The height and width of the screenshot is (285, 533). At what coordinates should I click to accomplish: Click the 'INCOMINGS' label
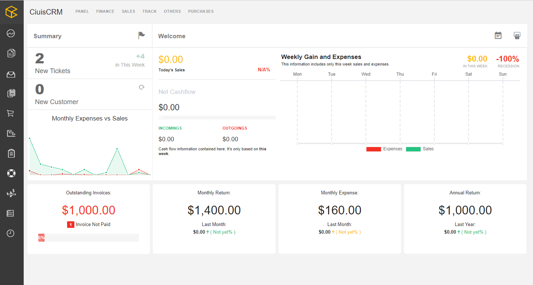(x=170, y=128)
